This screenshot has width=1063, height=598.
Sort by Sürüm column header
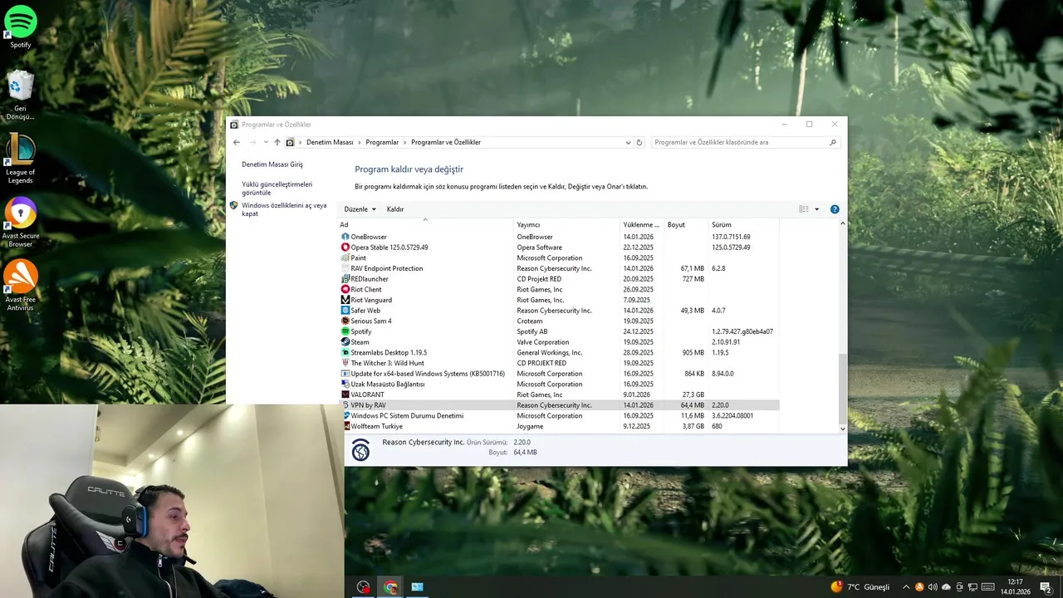[x=743, y=225]
